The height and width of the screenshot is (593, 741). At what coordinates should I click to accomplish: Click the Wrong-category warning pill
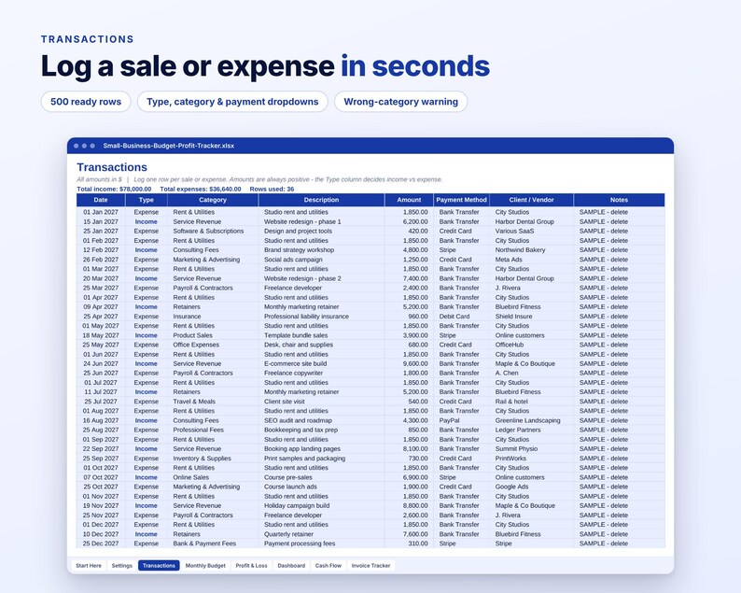[x=400, y=102]
